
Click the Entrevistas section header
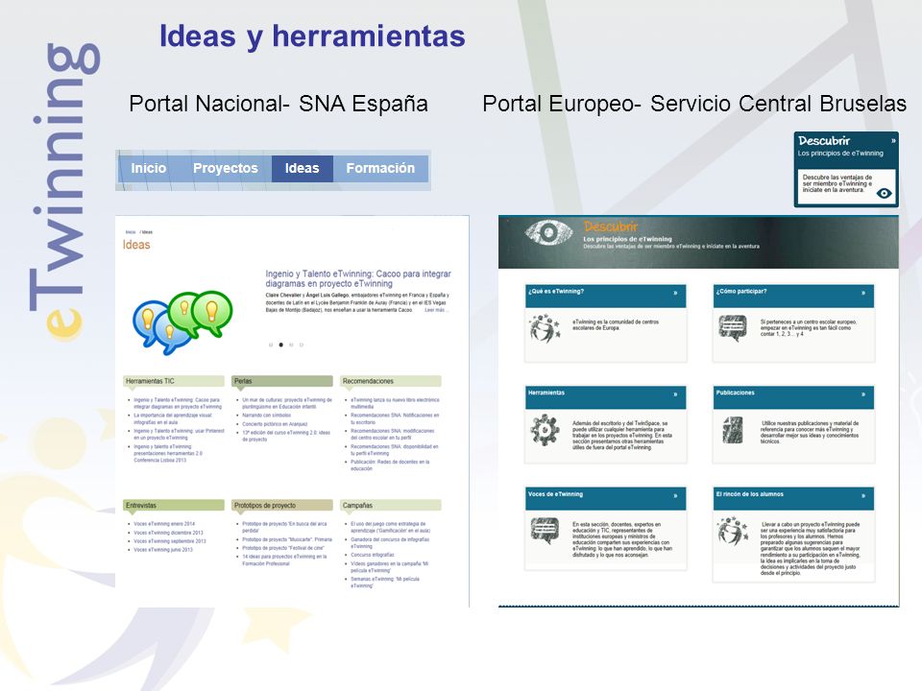(x=174, y=506)
